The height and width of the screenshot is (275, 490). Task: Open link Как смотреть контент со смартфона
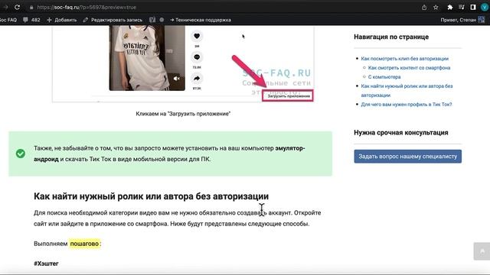click(409, 68)
